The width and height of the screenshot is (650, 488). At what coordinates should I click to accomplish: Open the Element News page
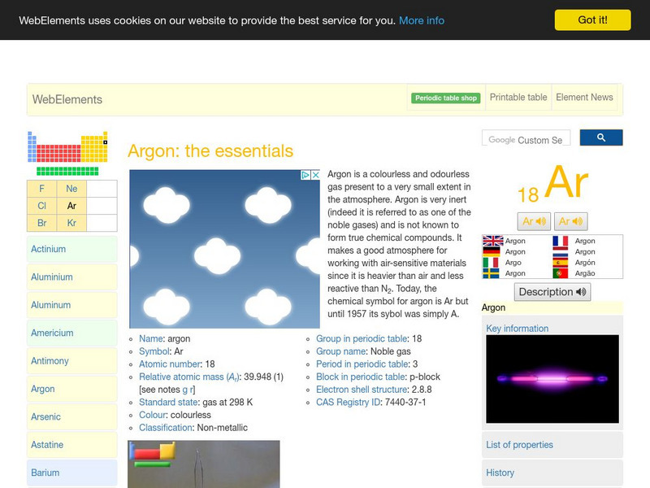584,97
